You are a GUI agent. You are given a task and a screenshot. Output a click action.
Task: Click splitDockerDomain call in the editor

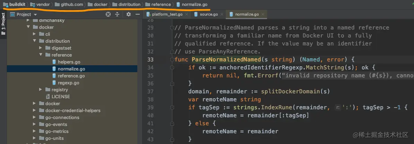(x=291, y=91)
